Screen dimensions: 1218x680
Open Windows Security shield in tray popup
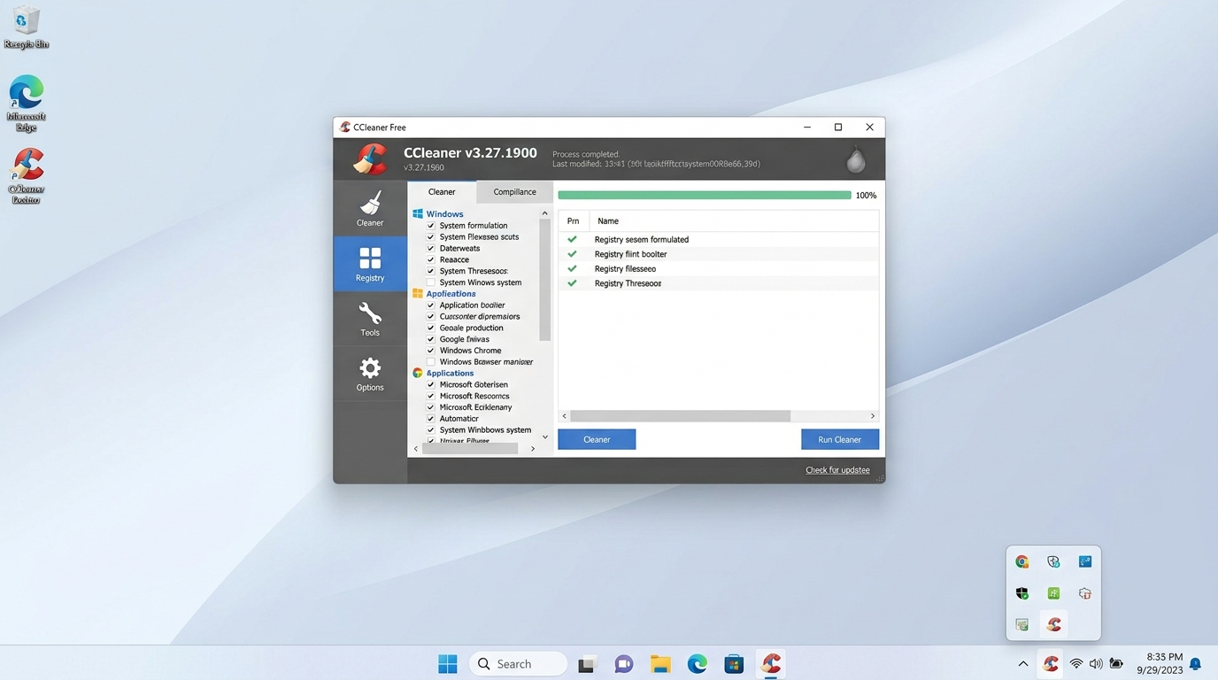click(x=1021, y=593)
